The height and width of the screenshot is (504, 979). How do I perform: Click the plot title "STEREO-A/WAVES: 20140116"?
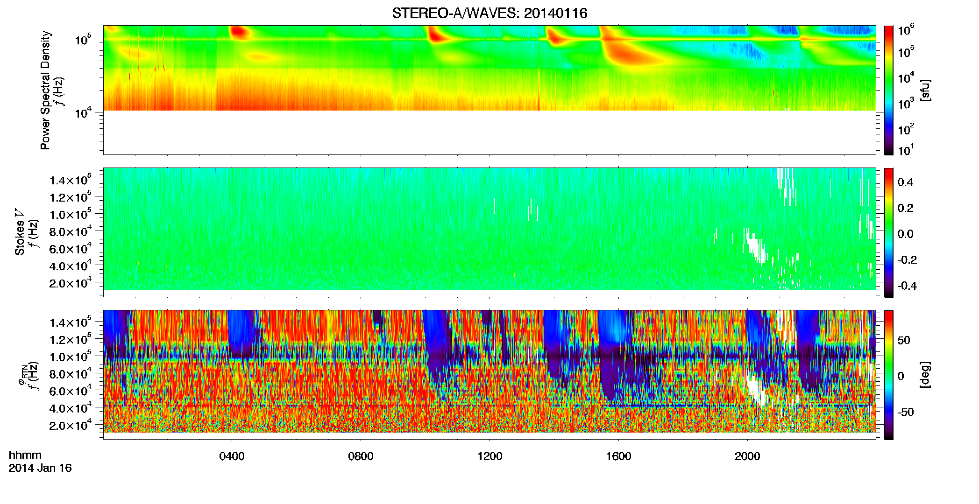click(489, 14)
